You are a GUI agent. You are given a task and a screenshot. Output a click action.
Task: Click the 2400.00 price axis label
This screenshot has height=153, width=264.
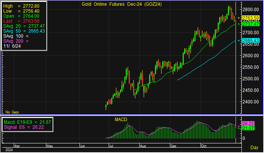pos(251,102)
